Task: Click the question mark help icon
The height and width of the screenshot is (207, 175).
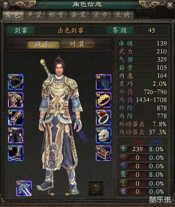Action: (x=5, y=5)
